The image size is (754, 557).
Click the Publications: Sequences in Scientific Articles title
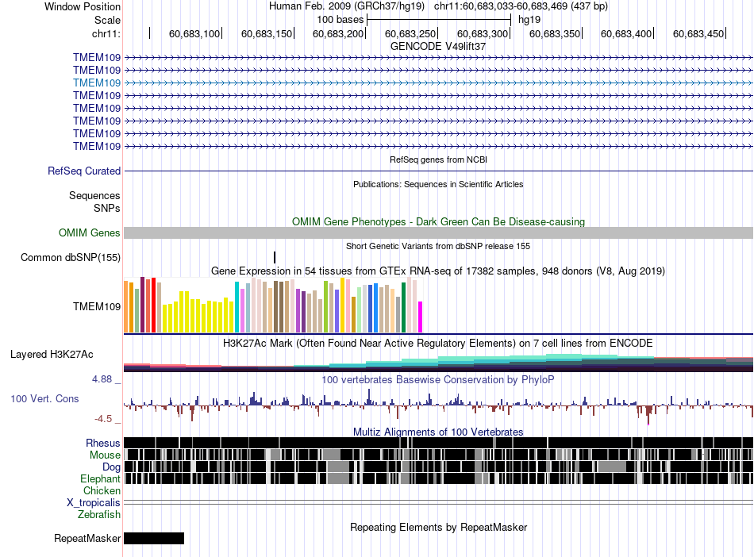pyautogui.click(x=438, y=184)
